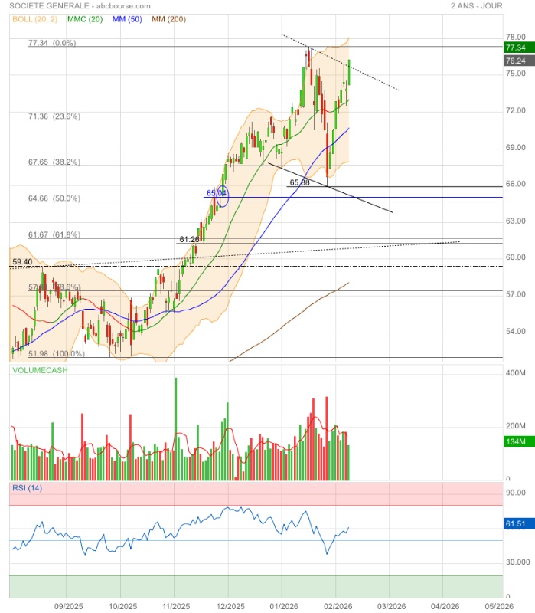Select the MM (200) indicator legend
Viewport: 535px width, 613px height.
168,19
